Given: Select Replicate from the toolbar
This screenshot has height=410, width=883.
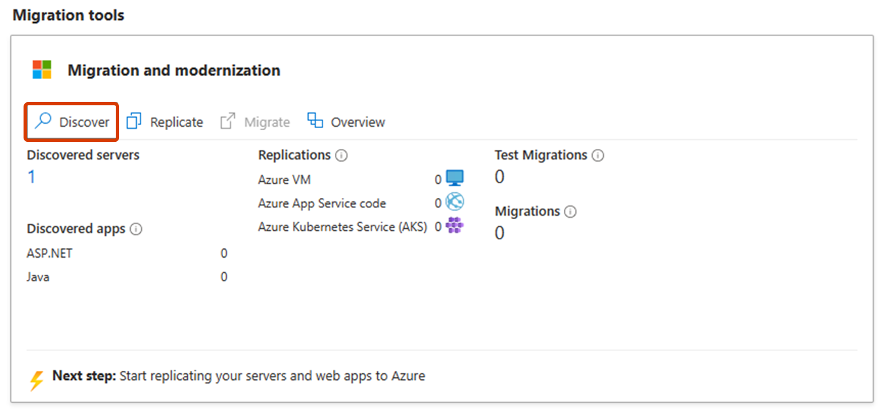Looking at the screenshot, I should (x=177, y=121).
